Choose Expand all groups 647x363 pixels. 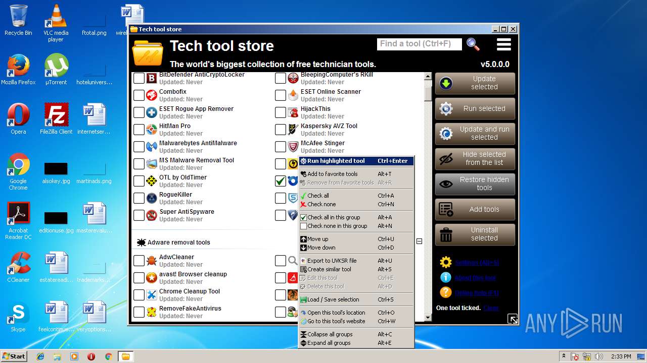356,343
